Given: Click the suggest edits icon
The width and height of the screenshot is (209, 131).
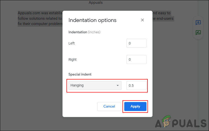Looking at the screenshot, I should (198, 33).
